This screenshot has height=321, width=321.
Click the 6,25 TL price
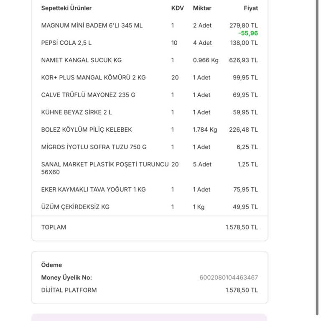click(x=247, y=147)
